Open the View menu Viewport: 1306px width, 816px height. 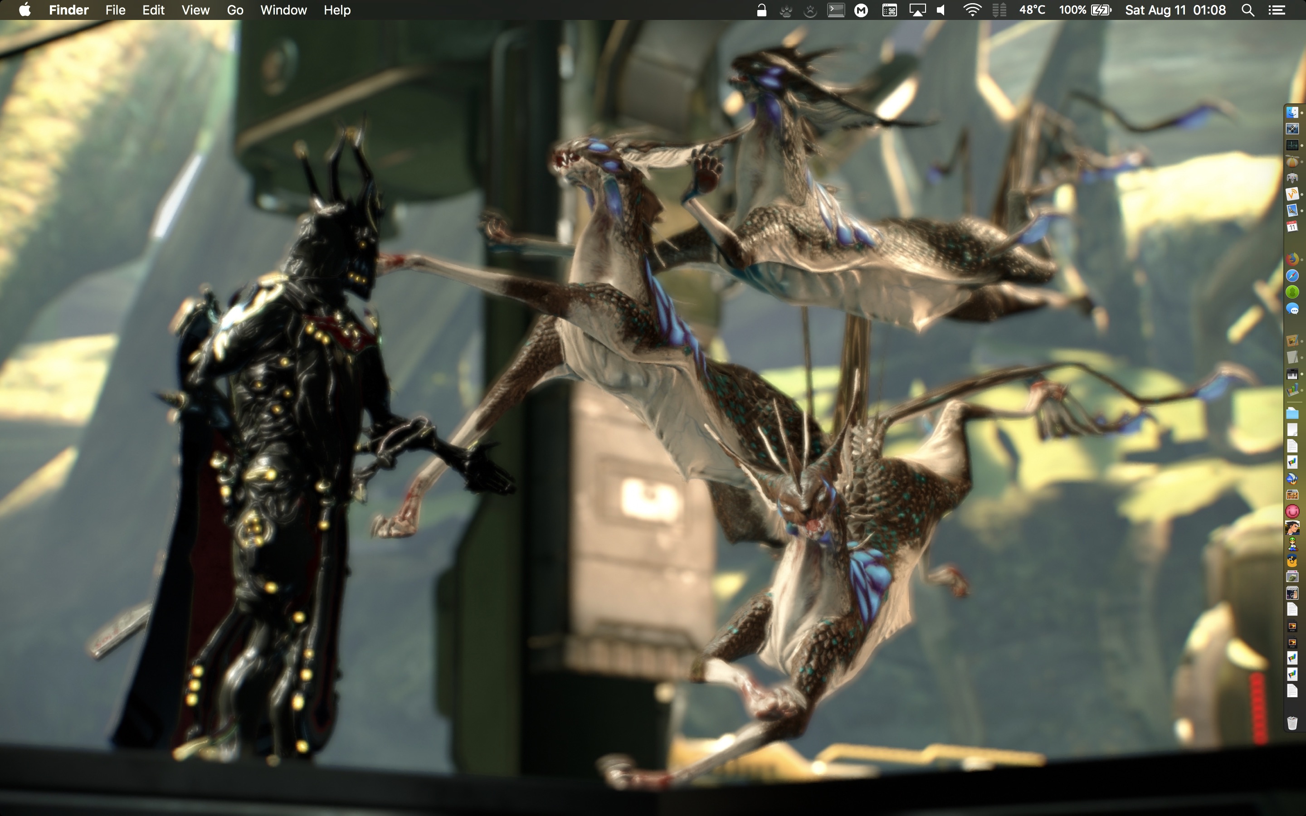(195, 10)
